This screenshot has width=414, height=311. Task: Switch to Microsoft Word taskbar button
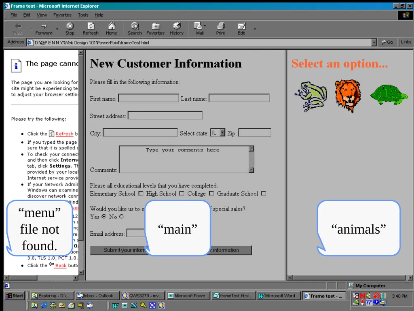(x=278, y=296)
